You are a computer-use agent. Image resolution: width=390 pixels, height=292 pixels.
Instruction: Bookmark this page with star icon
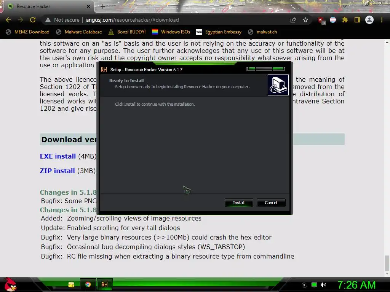[305, 20]
